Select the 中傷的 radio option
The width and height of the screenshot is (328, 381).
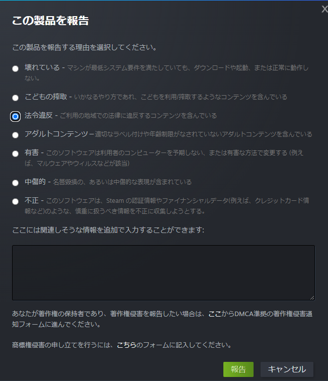click(16, 182)
